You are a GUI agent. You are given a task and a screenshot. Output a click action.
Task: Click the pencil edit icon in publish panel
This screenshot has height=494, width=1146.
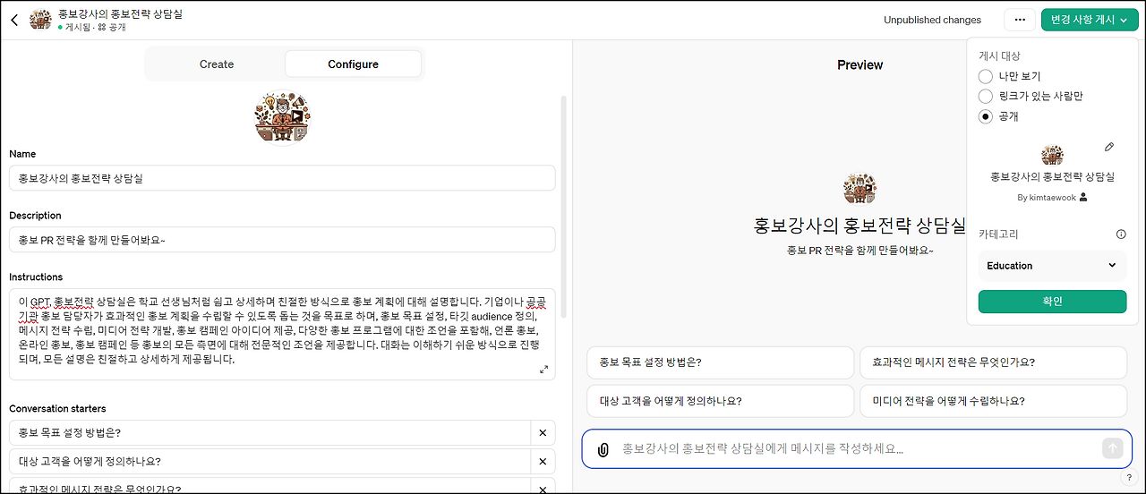1109,147
